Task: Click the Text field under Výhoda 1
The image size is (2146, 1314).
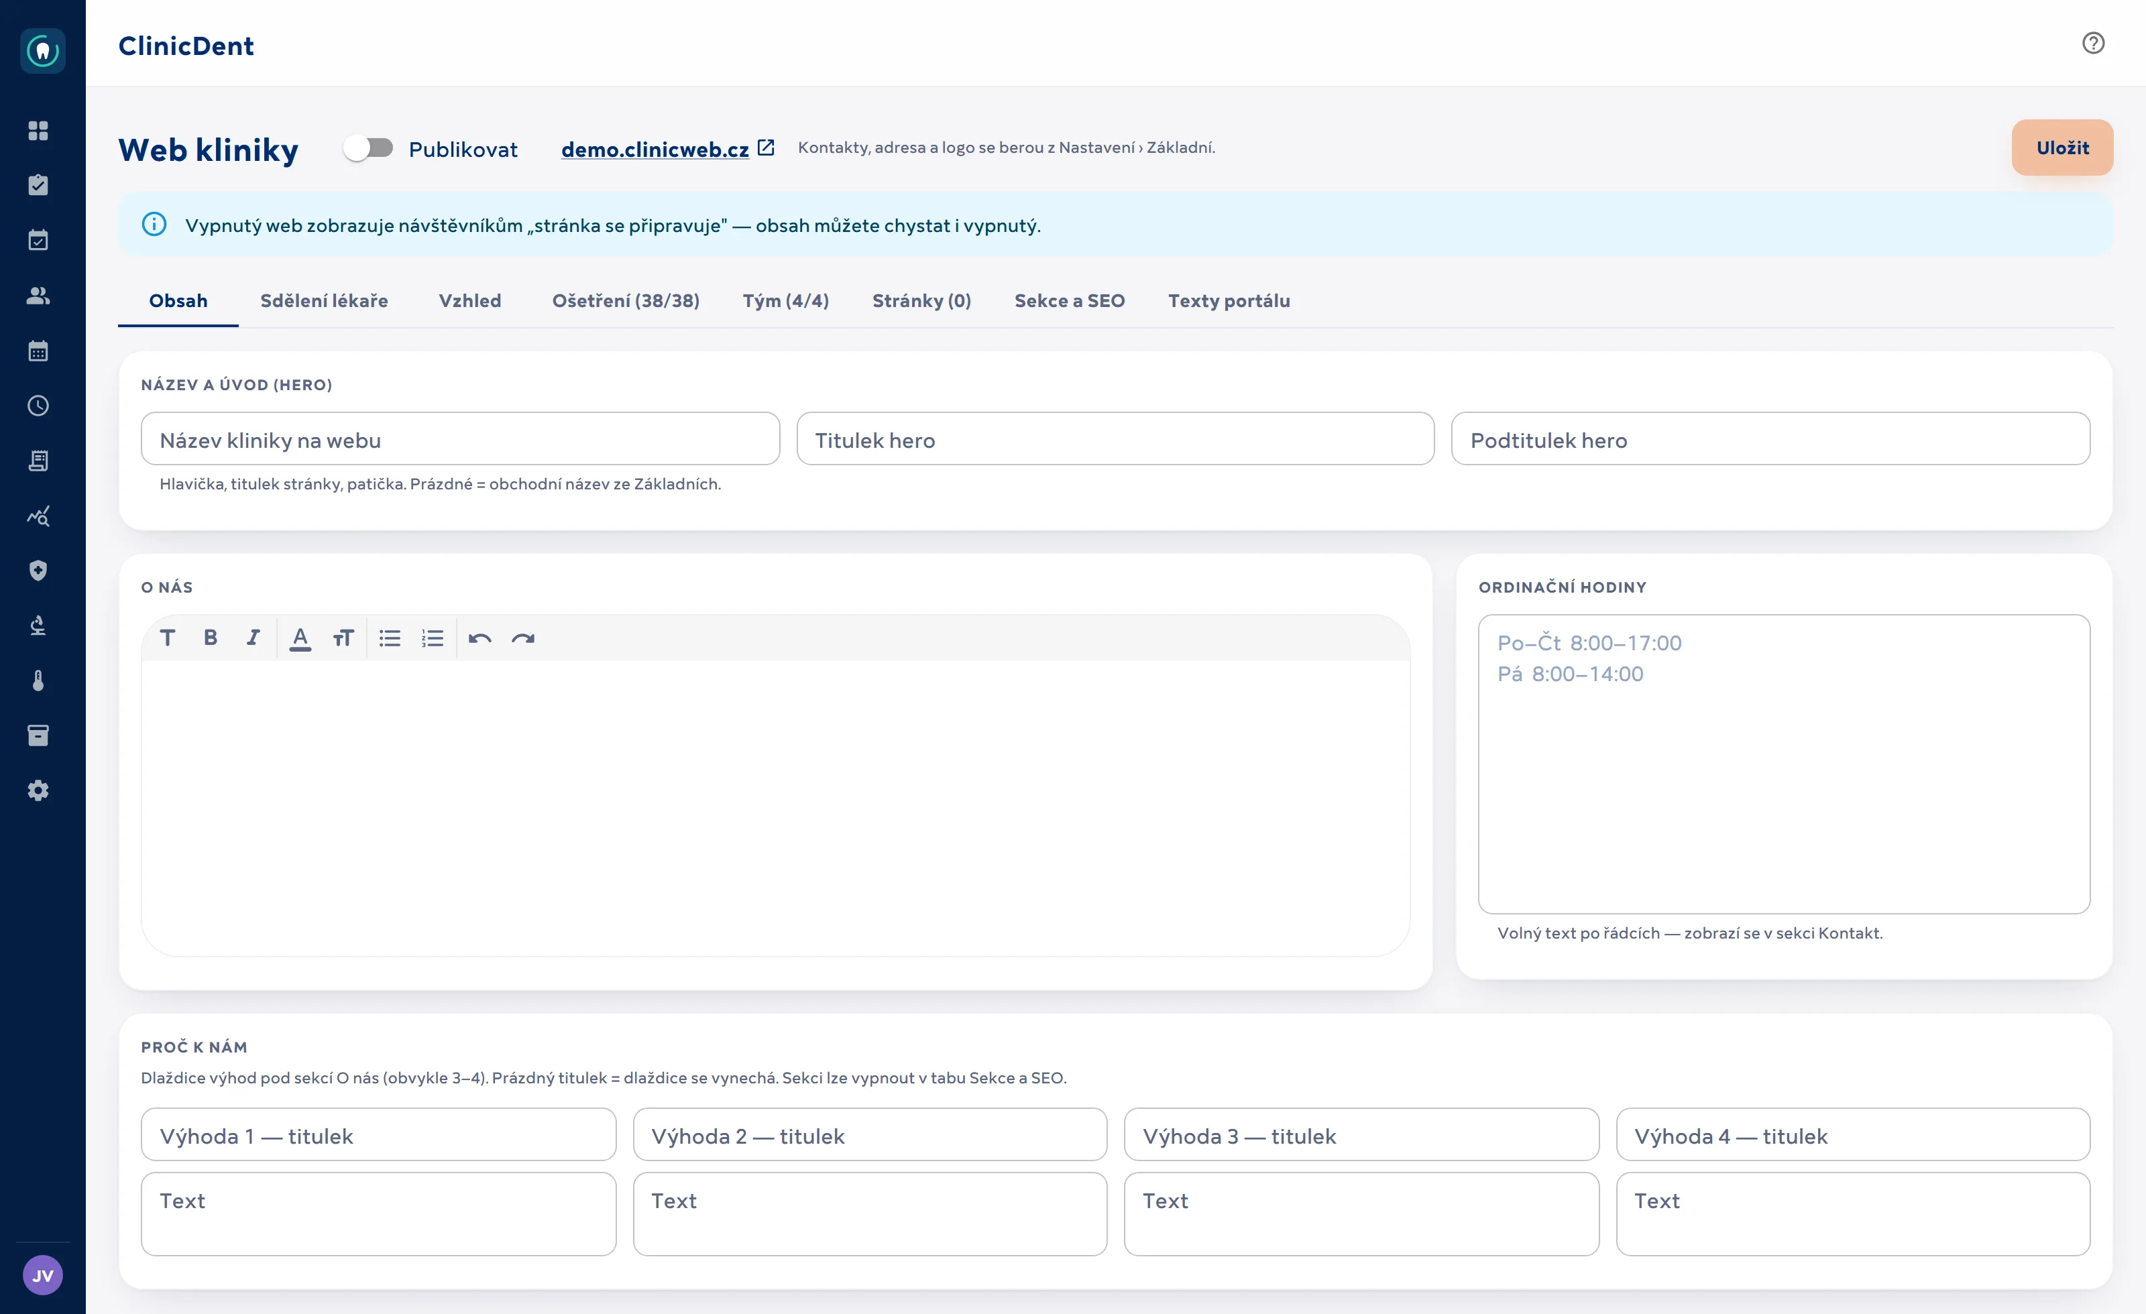Action: coord(378,1214)
